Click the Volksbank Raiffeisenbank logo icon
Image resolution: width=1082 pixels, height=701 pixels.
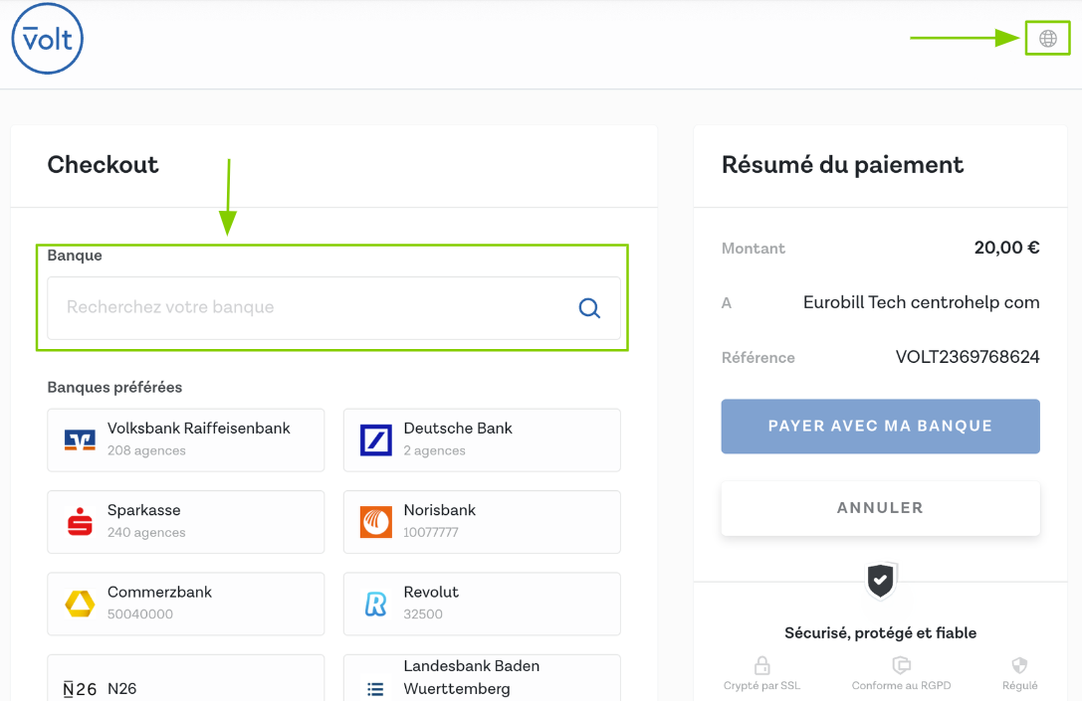tap(80, 439)
